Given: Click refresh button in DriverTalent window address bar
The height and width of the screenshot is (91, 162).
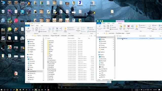Looking at the screenshot, I should (x=91, y=36).
